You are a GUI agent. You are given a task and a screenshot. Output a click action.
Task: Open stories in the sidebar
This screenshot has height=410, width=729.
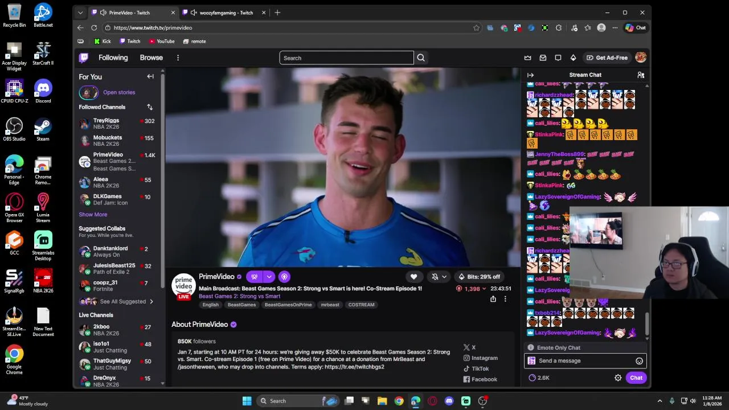(x=119, y=92)
